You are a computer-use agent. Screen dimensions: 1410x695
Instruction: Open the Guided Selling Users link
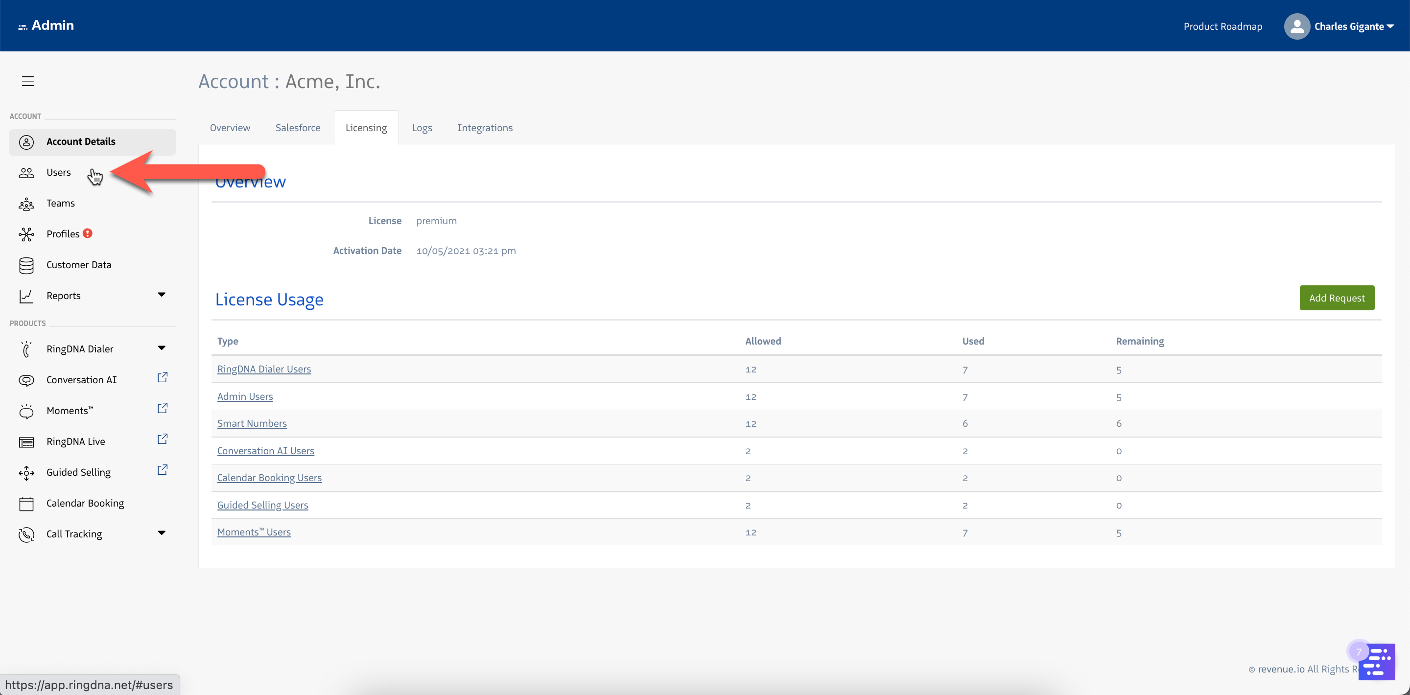(x=263, y=505)
